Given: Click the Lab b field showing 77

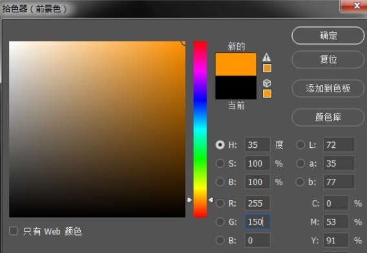Looking at the screenshot, I should coord(339,182).
